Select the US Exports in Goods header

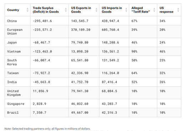pyautogui.click(x=81, y=10)
